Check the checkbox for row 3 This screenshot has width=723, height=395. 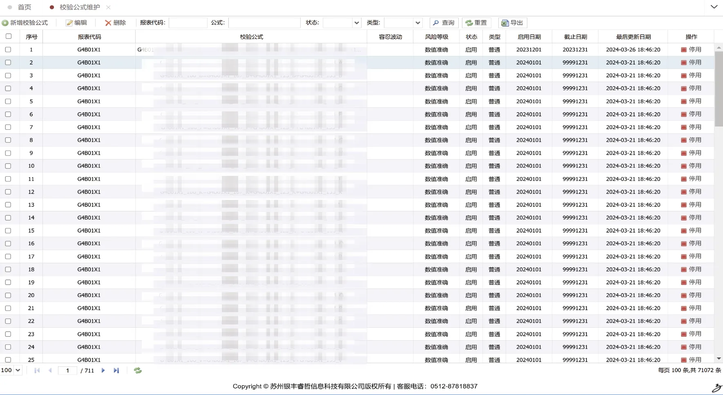point(8,75)
